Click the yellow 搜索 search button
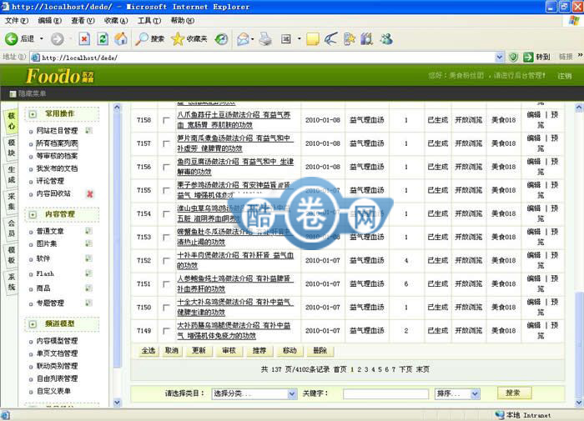 coord(514,393)
